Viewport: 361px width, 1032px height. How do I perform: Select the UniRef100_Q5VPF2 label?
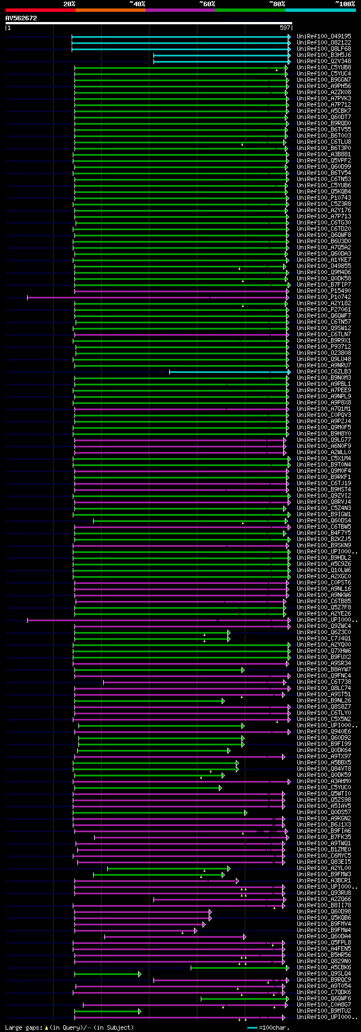point(324,160)
